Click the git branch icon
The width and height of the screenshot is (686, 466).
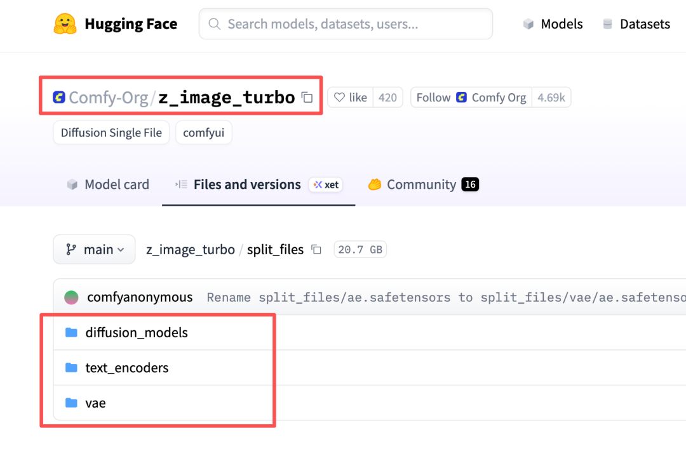(x=71, y=249)
